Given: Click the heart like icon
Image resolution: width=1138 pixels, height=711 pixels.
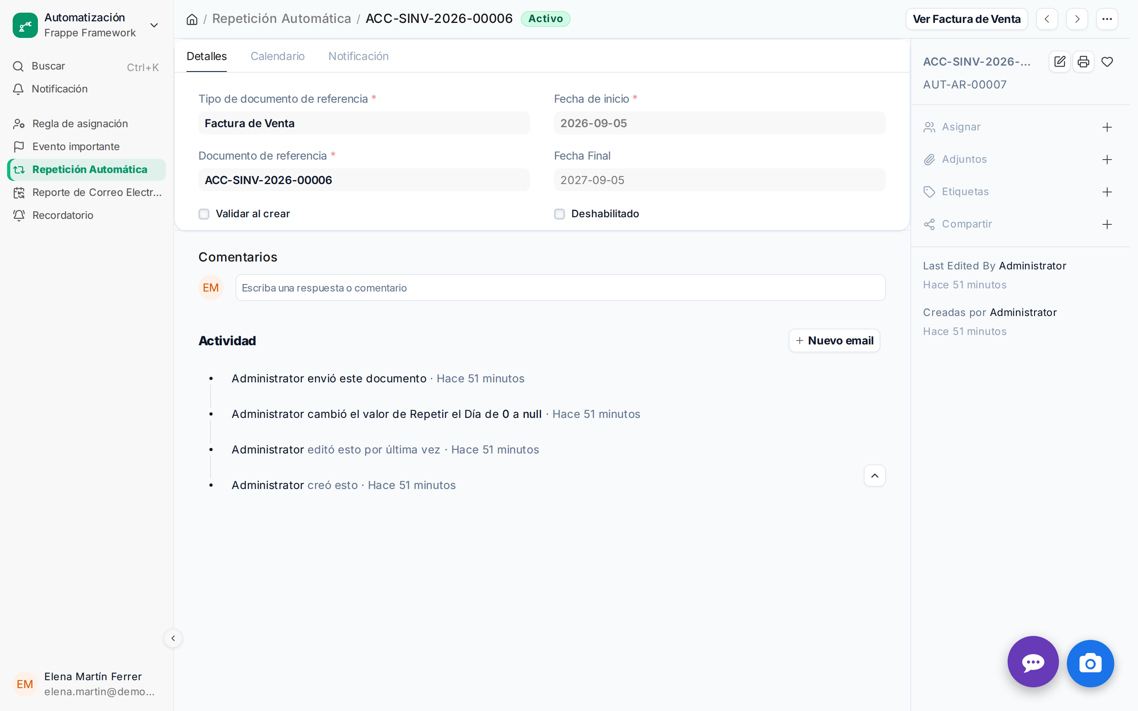Looking at the screenshot, I should tap(1107, 62).
